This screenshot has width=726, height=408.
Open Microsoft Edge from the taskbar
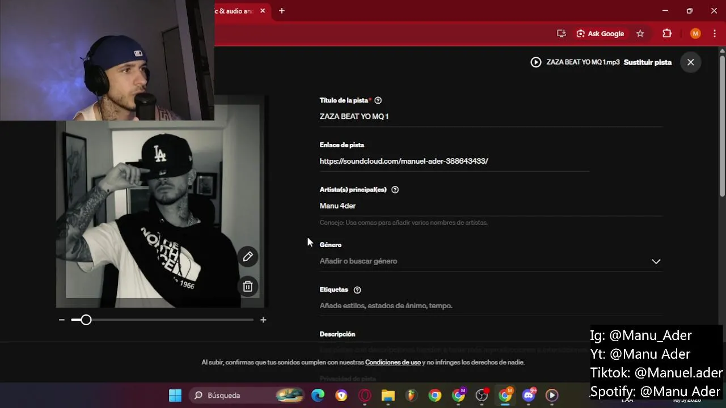pyautogui.click(x=318, y=395)
